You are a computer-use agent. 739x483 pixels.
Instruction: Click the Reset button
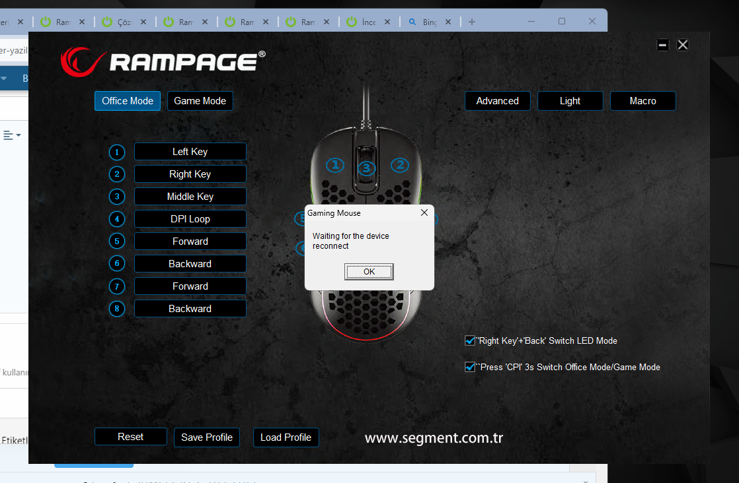(x=131, y=437)
